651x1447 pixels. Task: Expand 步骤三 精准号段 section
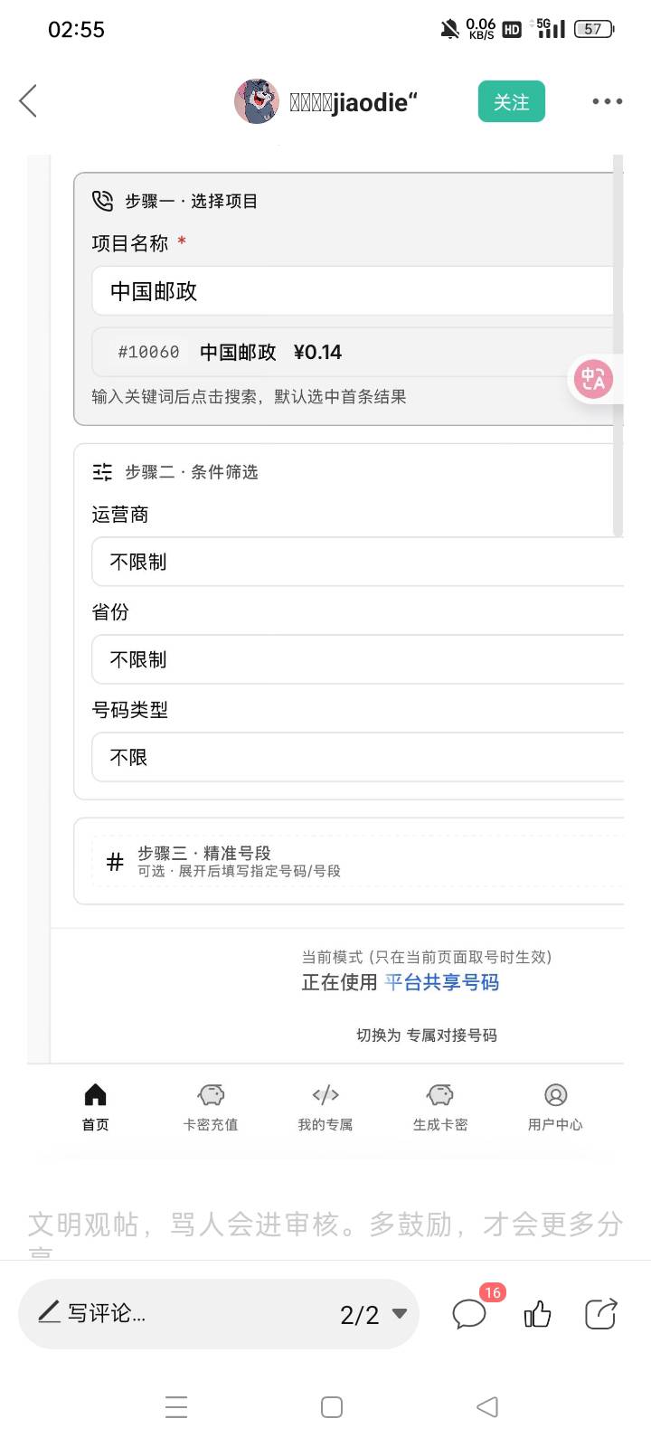357,861
